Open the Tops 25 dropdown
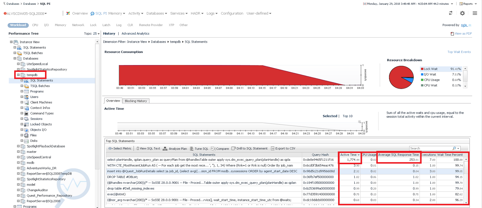 coord(92,34)
